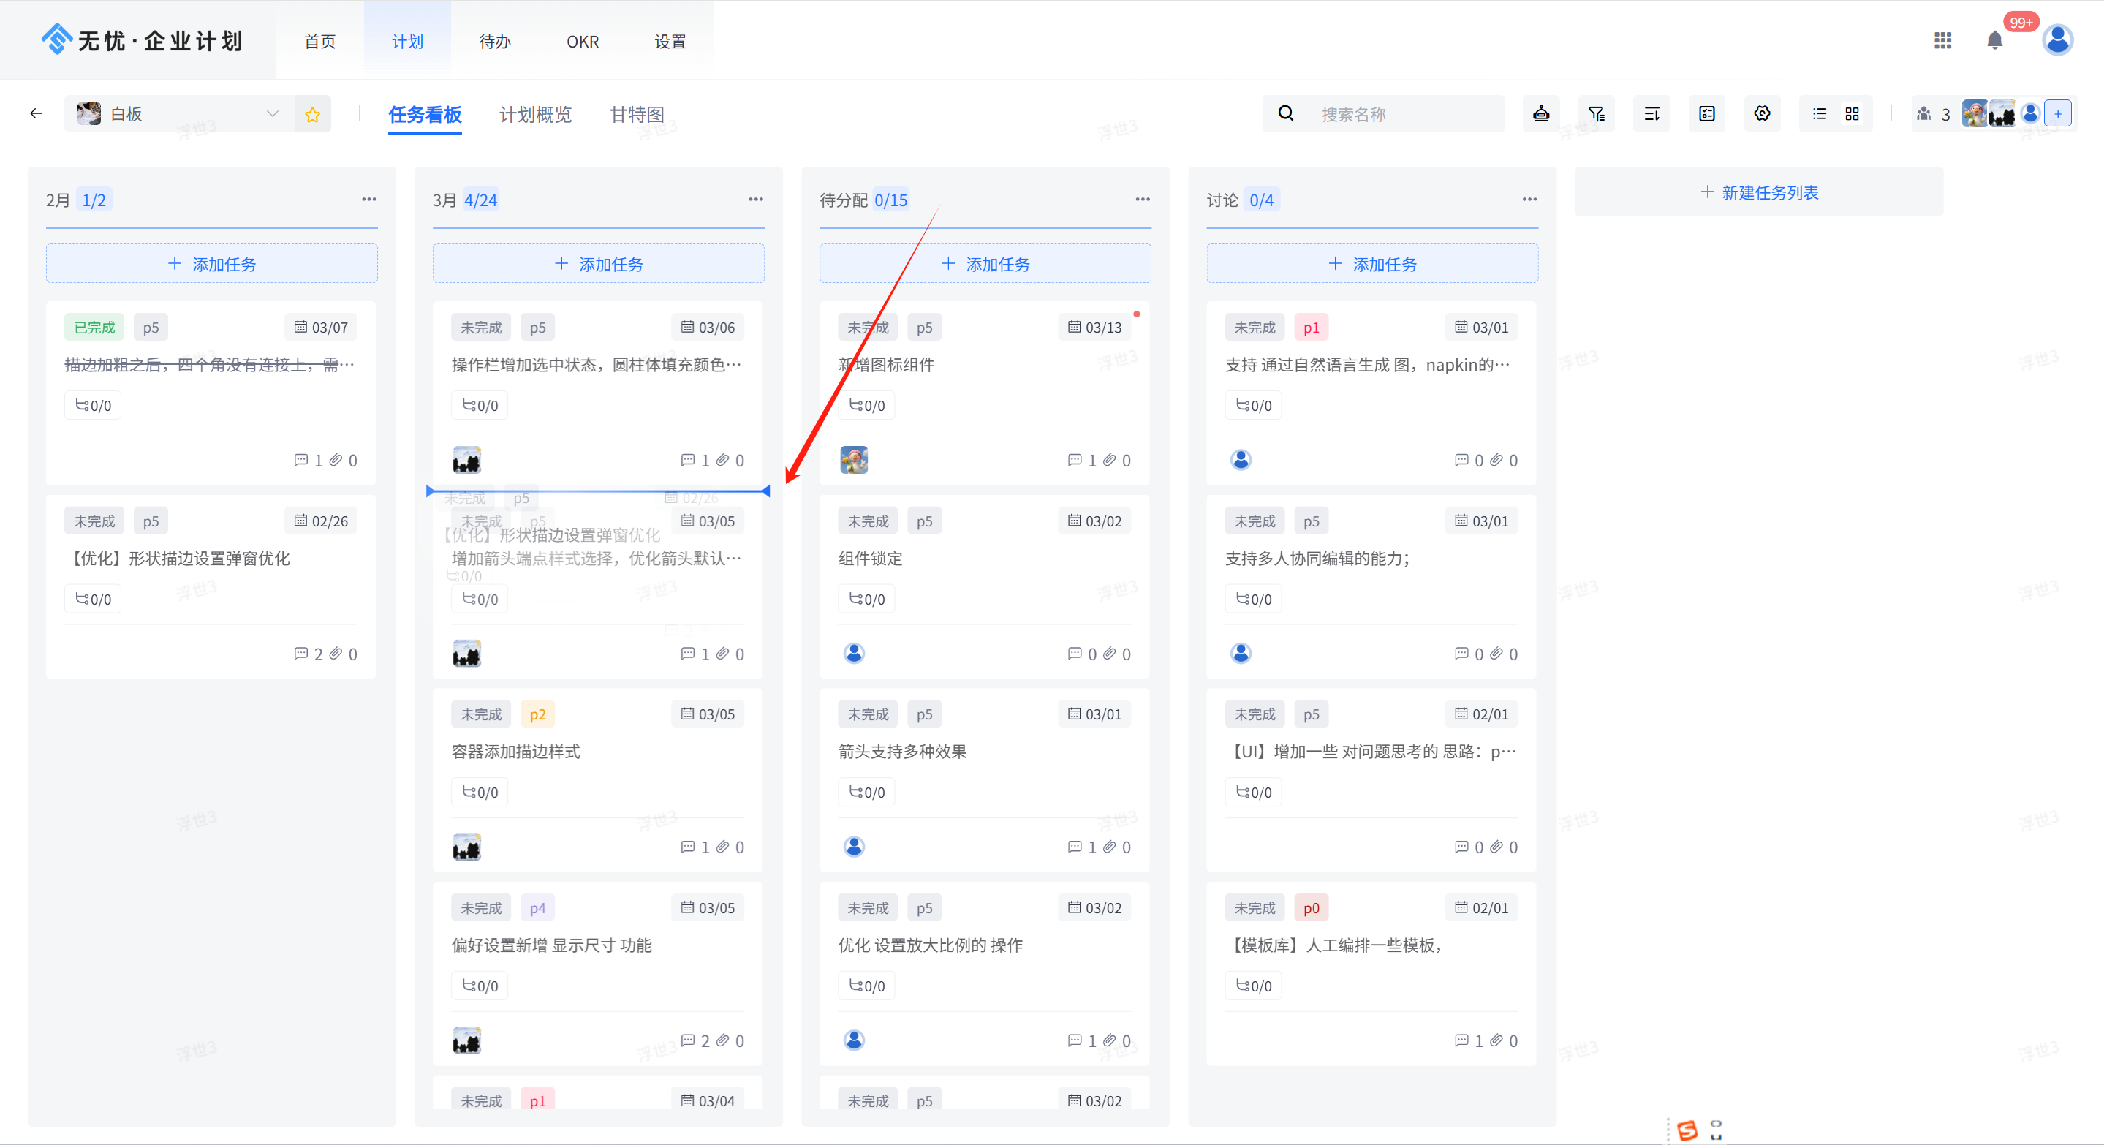Open the 2月 list more-options menu
2104x1145 pixels.
point(369,200)
